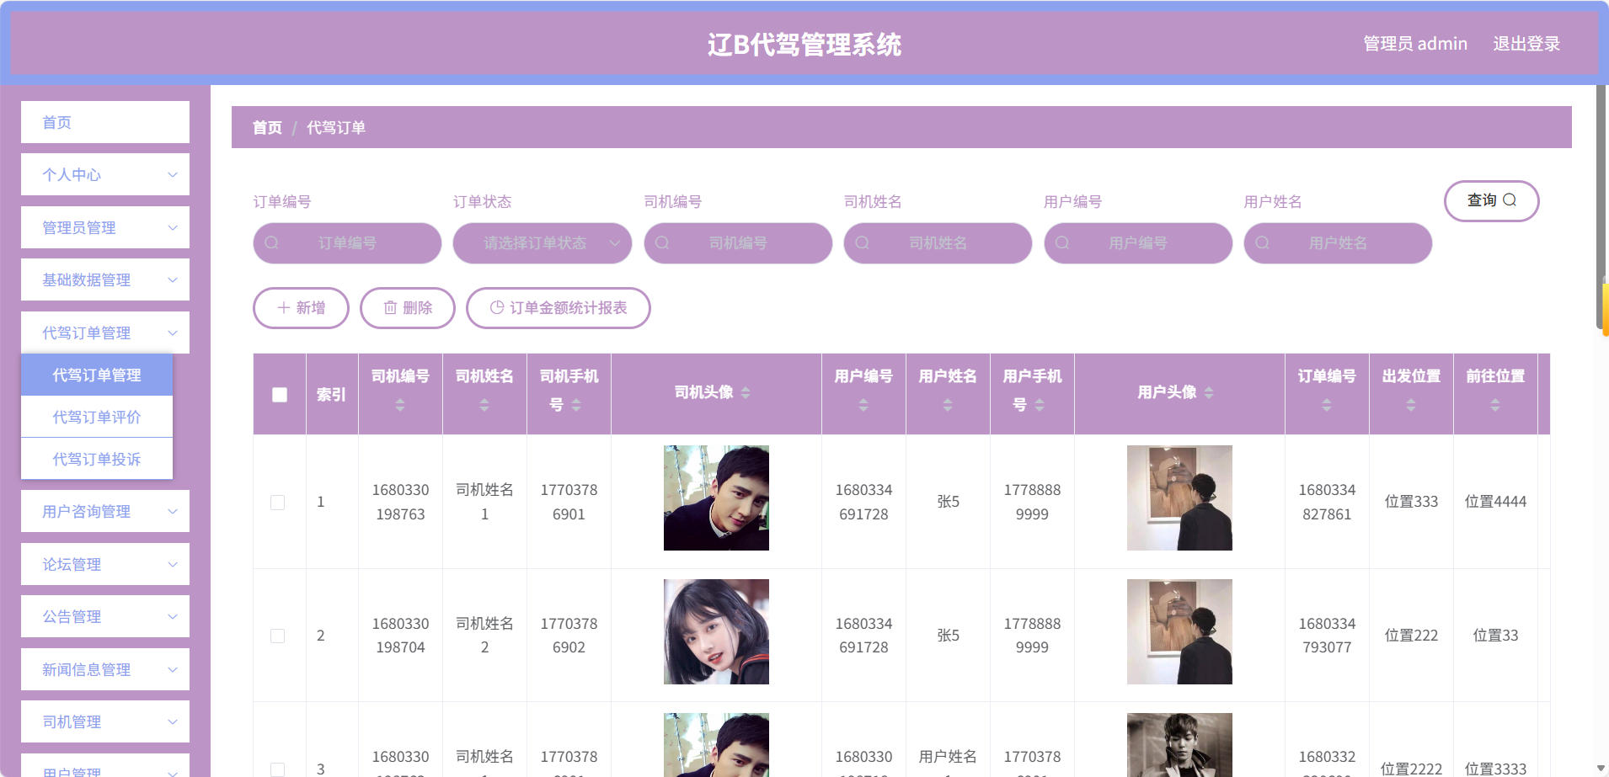The height and width of the screenshot is (777, 1609).
Task: Open row 1 driver avatar photo
Action: click(x=716, y=498)
